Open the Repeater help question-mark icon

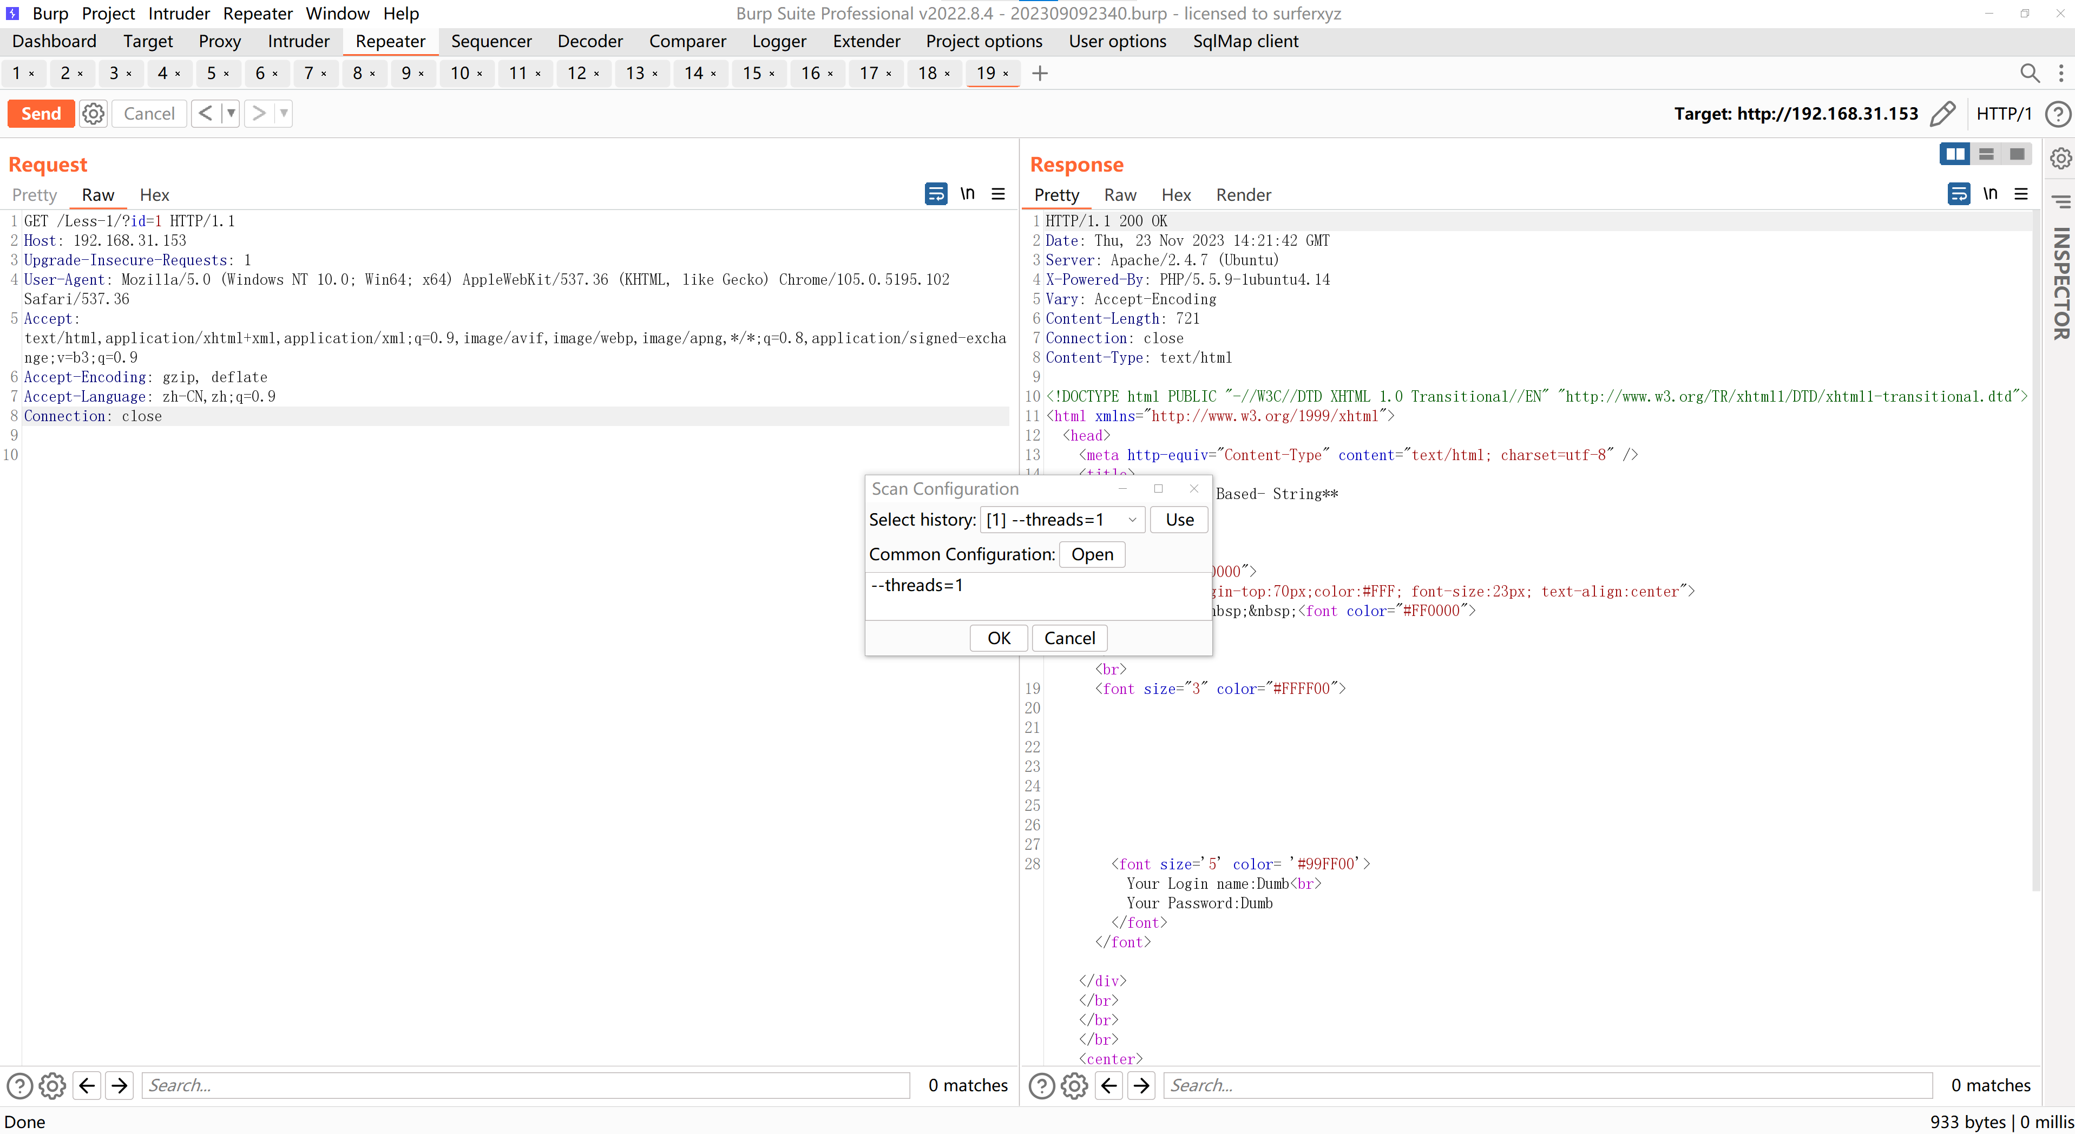(2058, 114)
